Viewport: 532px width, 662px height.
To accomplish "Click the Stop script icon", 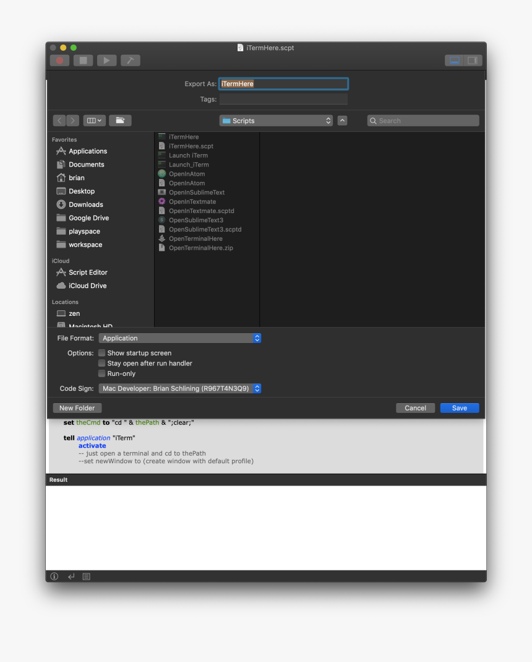I will [83, 60].
